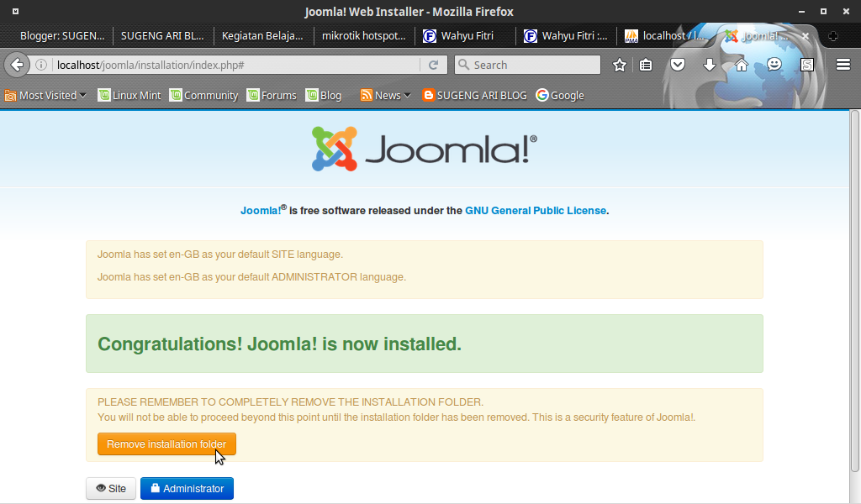Click default ADMINISTRATOR language message

(251, 277)
